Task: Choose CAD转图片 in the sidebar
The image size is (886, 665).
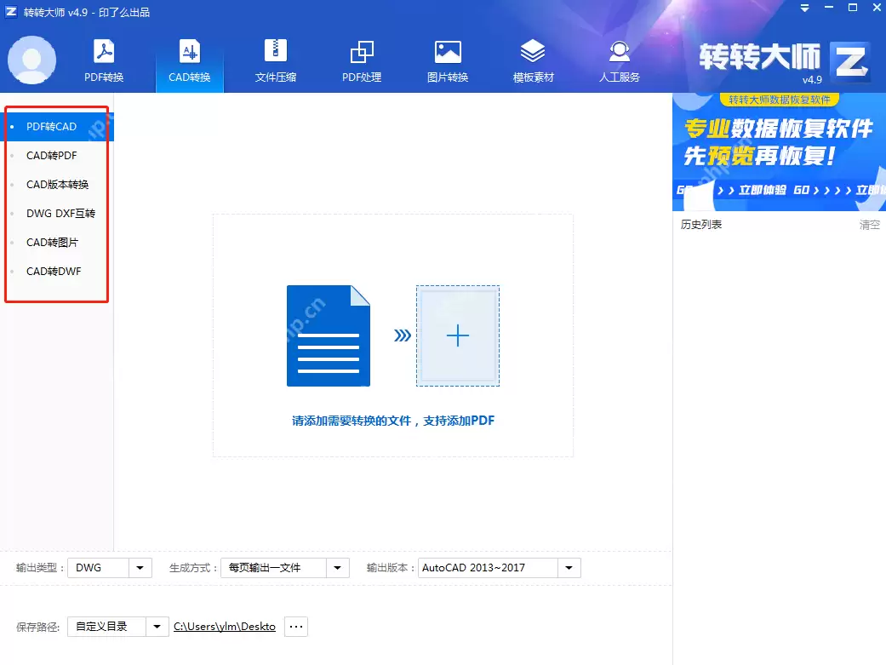Action: (x=51, y=242)
